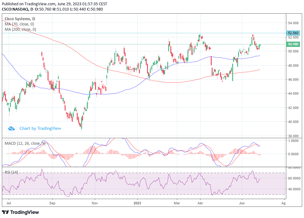This screenshot has width=304, height=218.
Task: Click the 'Published on TradingView.com' header line
Action: (x=54, y=4)
